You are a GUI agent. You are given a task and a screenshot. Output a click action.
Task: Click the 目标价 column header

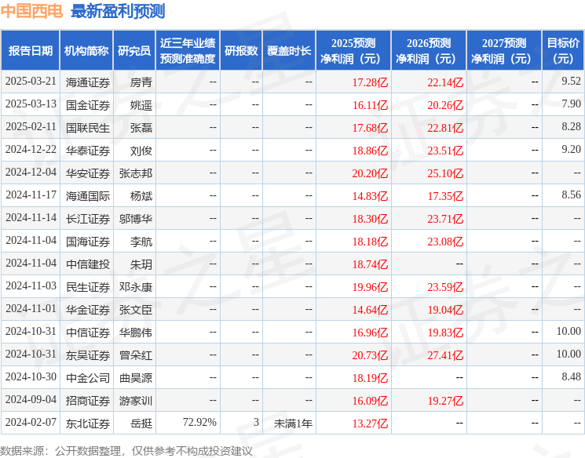click(563, 51)
